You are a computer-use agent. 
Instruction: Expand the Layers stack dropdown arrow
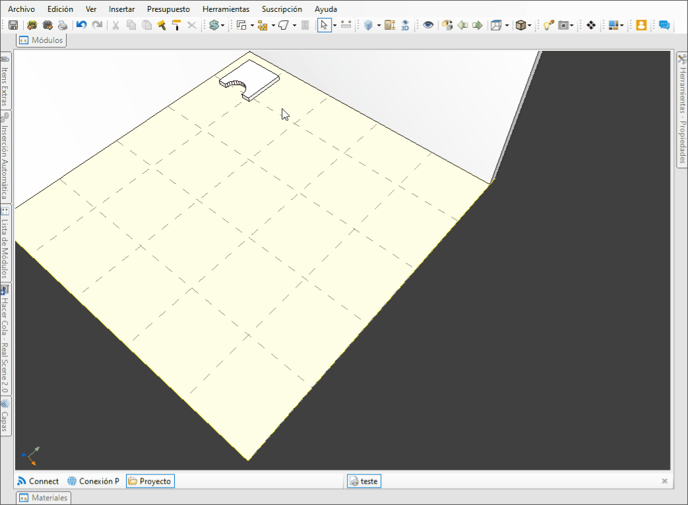379,26
